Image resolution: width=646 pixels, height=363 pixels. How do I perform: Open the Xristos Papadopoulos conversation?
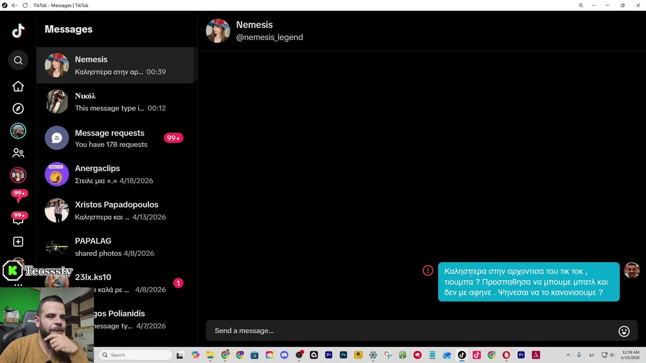point(115,211)
